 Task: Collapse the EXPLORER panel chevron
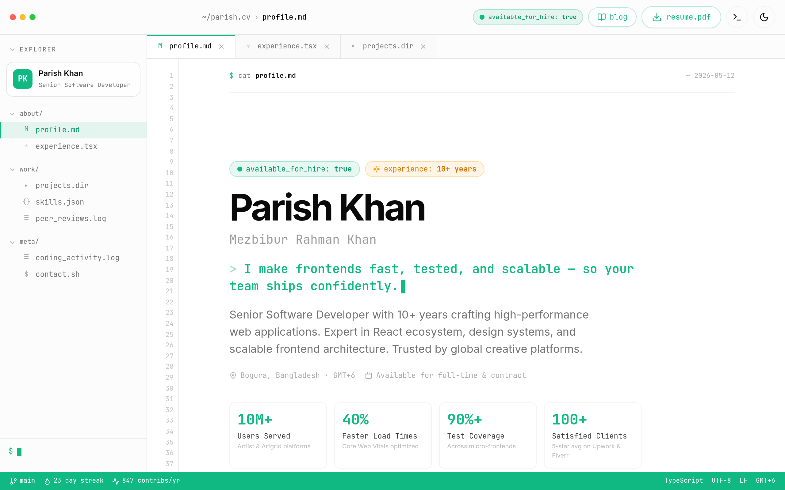coord(12,50)
